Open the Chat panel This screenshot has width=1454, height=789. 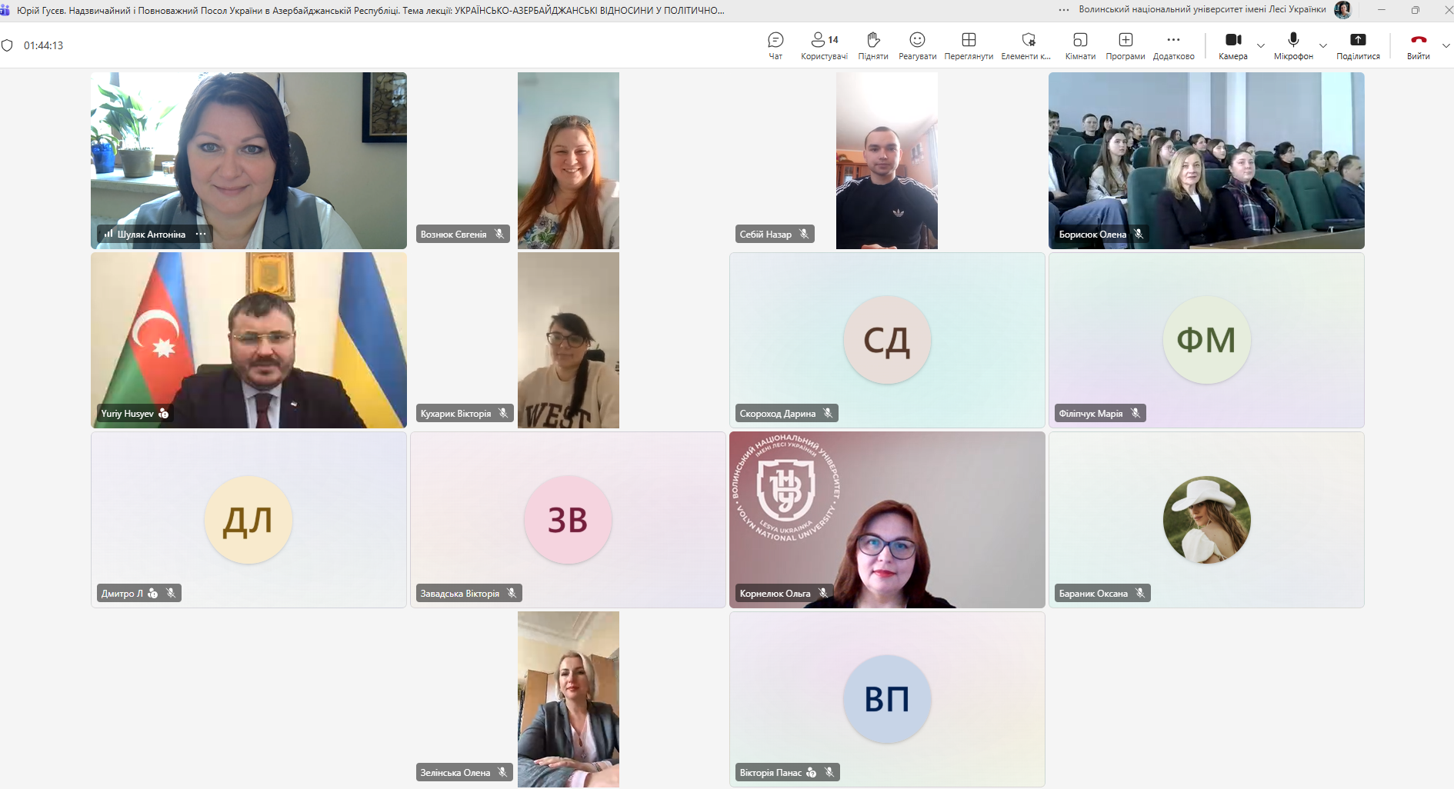tap(775, 45)
